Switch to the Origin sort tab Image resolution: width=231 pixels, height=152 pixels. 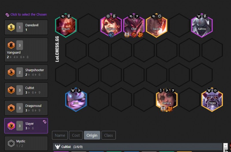point(92,135)
